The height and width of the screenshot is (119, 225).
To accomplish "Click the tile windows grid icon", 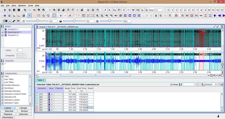I will click(x=125, y=16).
